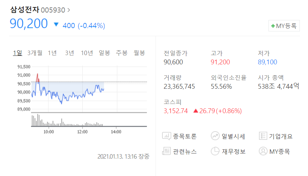The image size is (308, 176).
Task: Select the 월봉 monthly candle tab
Action: pyautogui.click(x=139, y=53)
